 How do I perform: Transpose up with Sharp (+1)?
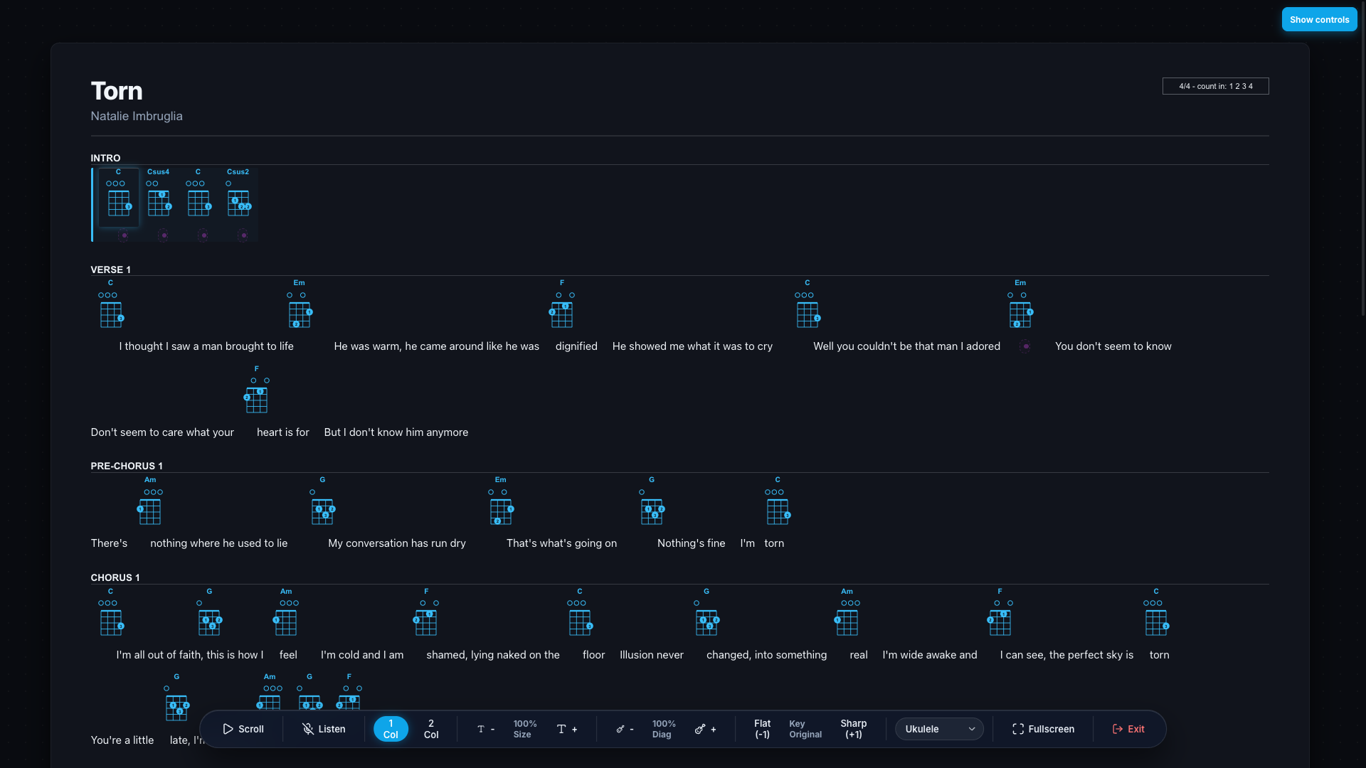pos(854,729)
